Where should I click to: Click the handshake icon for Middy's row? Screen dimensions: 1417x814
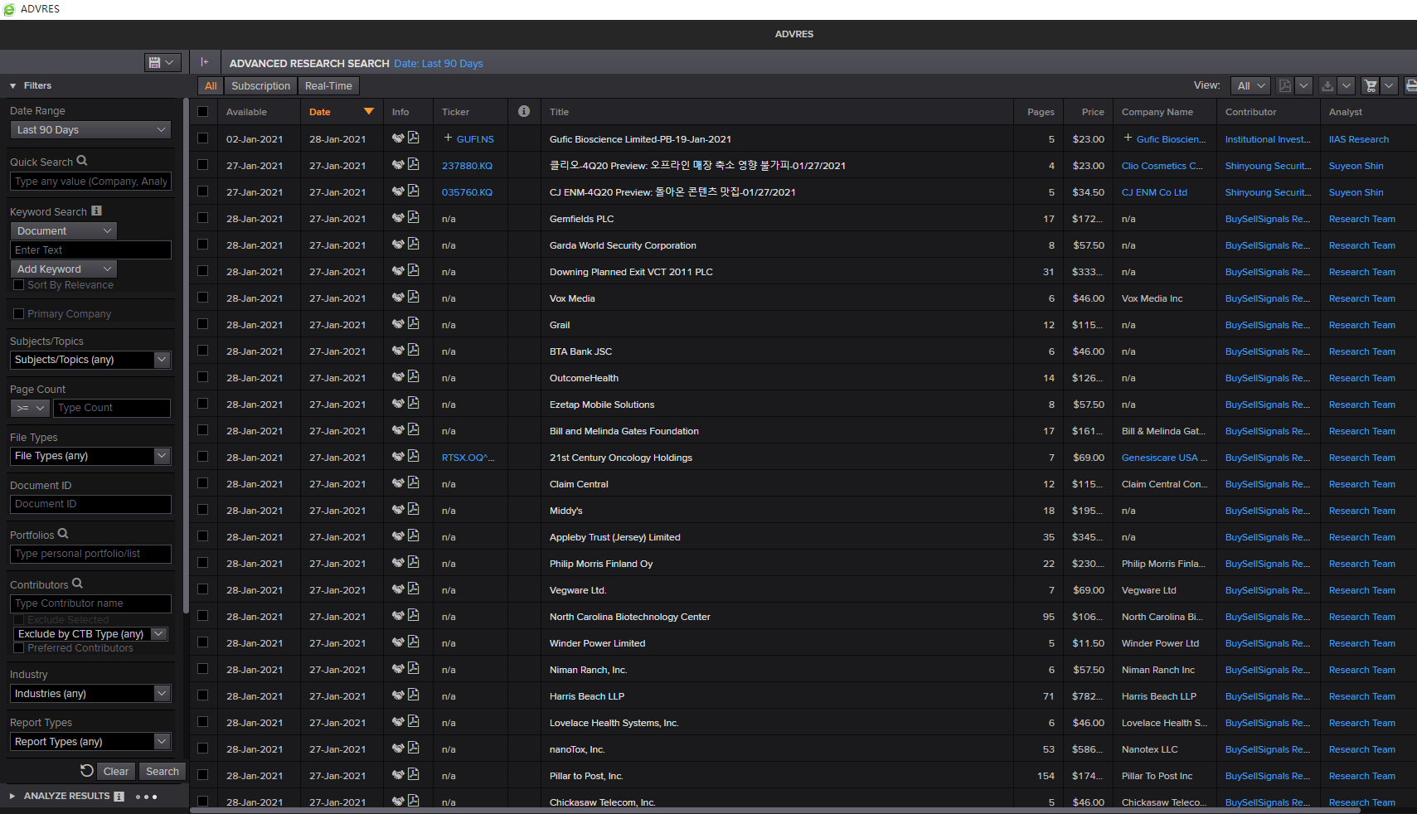point(398,510)
